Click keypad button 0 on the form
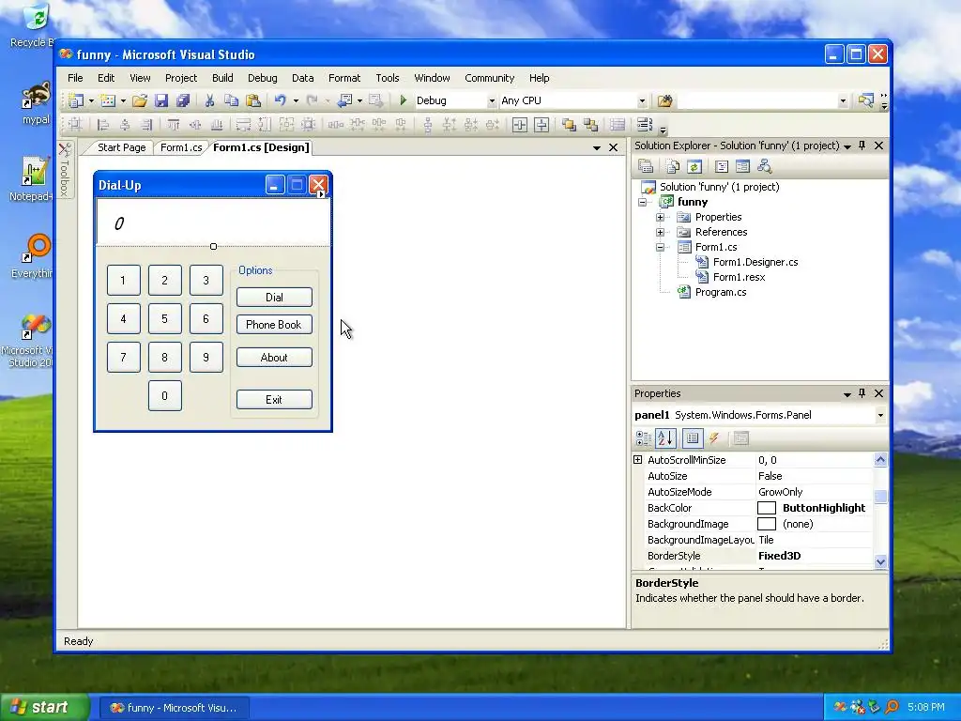The image size is (961, 721). [165, 396]
